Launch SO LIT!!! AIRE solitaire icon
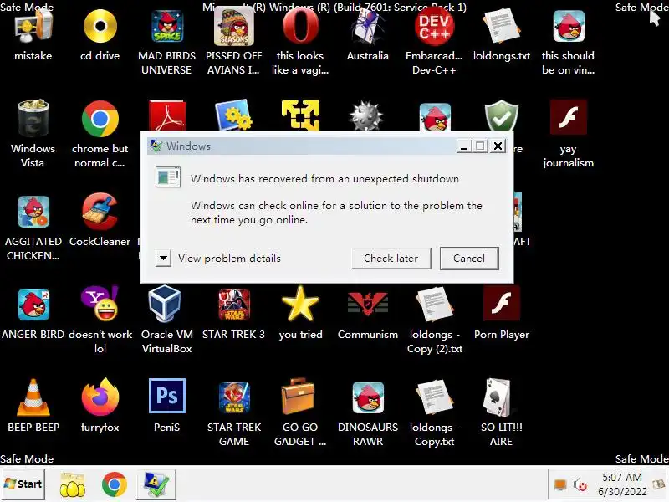The image size is (669, 502). tap(497, 397)
